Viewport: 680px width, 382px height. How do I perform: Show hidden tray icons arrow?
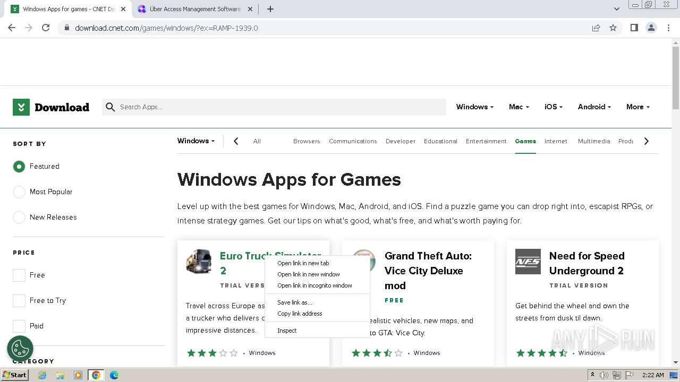click(593, 375)
